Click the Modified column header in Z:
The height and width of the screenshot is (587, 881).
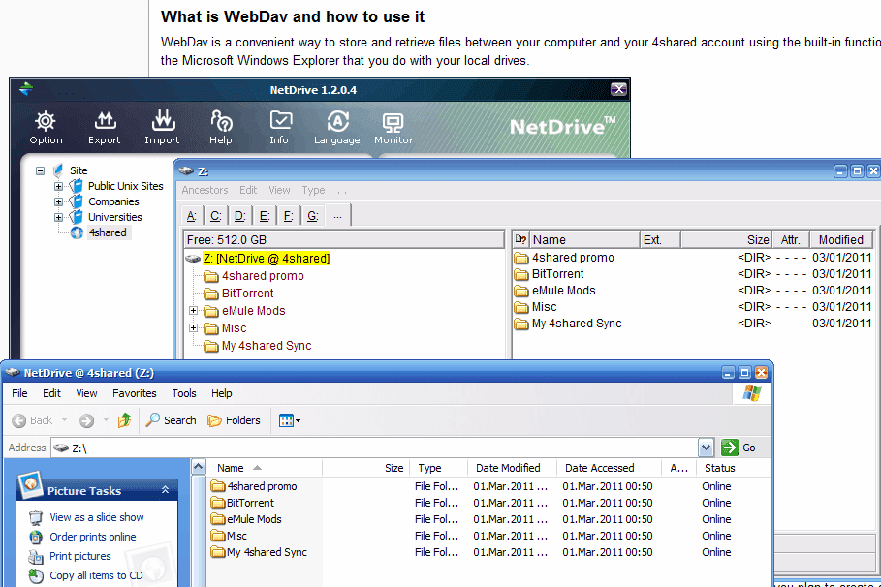click(840, 240)
